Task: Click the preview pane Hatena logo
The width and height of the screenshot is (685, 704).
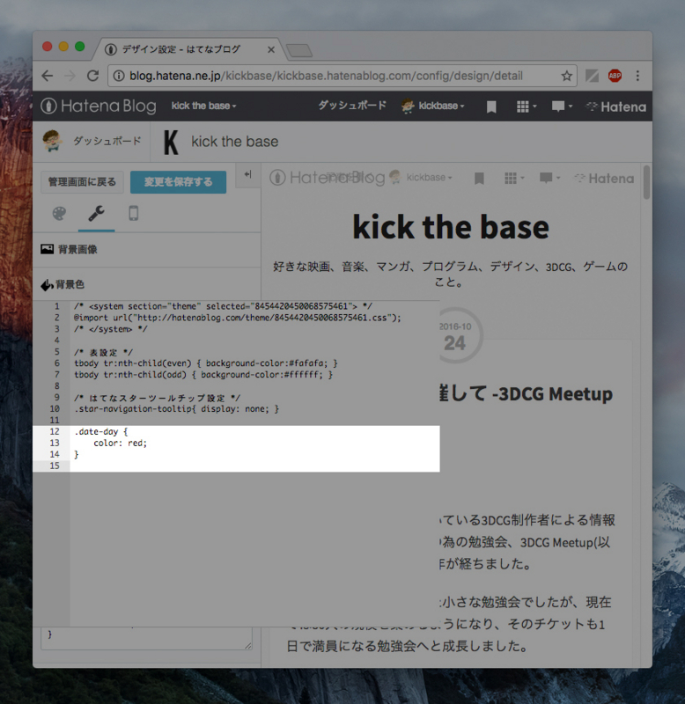Action: (x=604, y=179)
